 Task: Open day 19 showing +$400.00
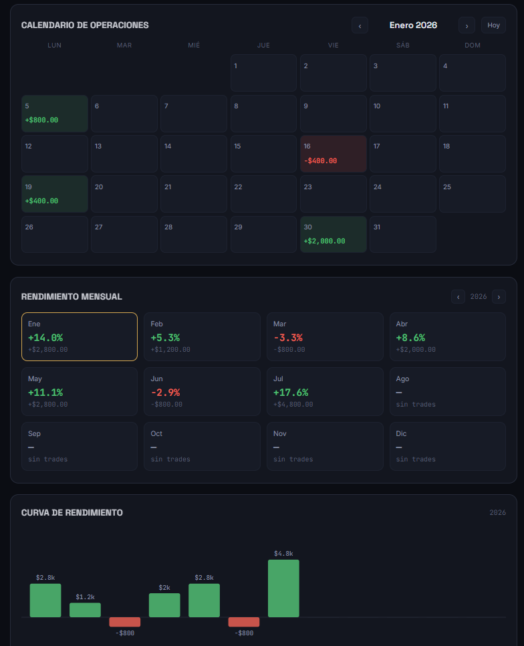(x=55, y=194)
